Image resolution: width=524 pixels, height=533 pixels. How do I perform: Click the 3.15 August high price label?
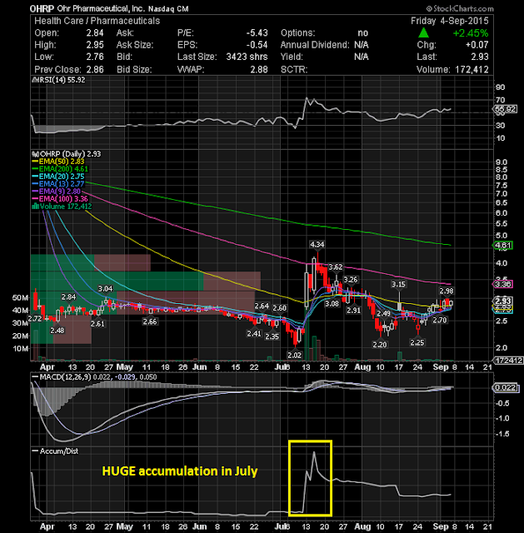(x=398, y=284)
